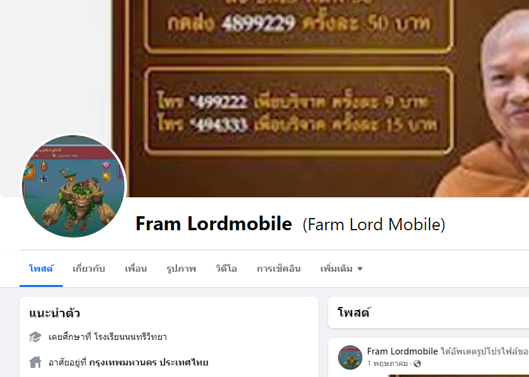Click the 1 พฤษภาคม post date

pos(387,364)
